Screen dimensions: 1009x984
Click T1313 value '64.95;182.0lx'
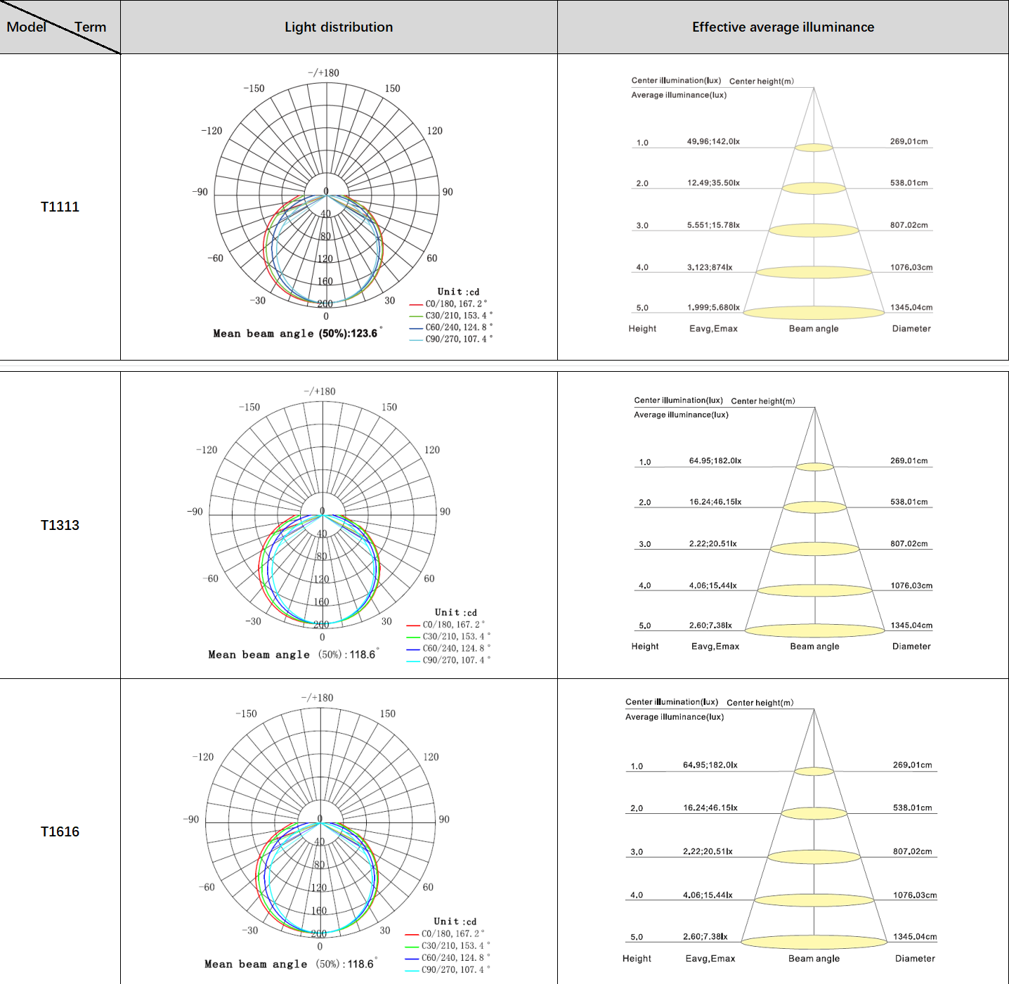(x=715, y=460)
